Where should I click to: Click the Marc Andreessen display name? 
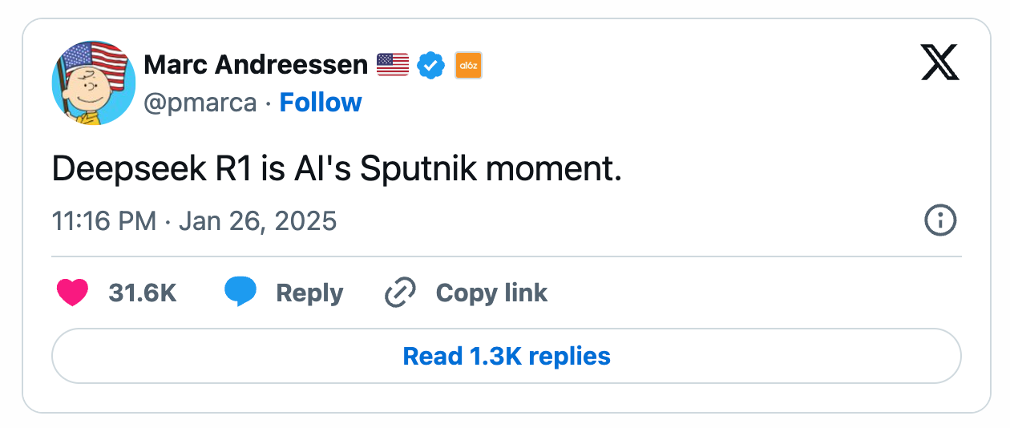pyautogui.click(x=256, y=65)
